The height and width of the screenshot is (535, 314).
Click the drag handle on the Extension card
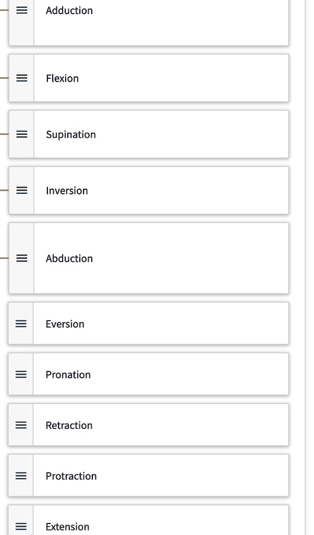[20, 526]
